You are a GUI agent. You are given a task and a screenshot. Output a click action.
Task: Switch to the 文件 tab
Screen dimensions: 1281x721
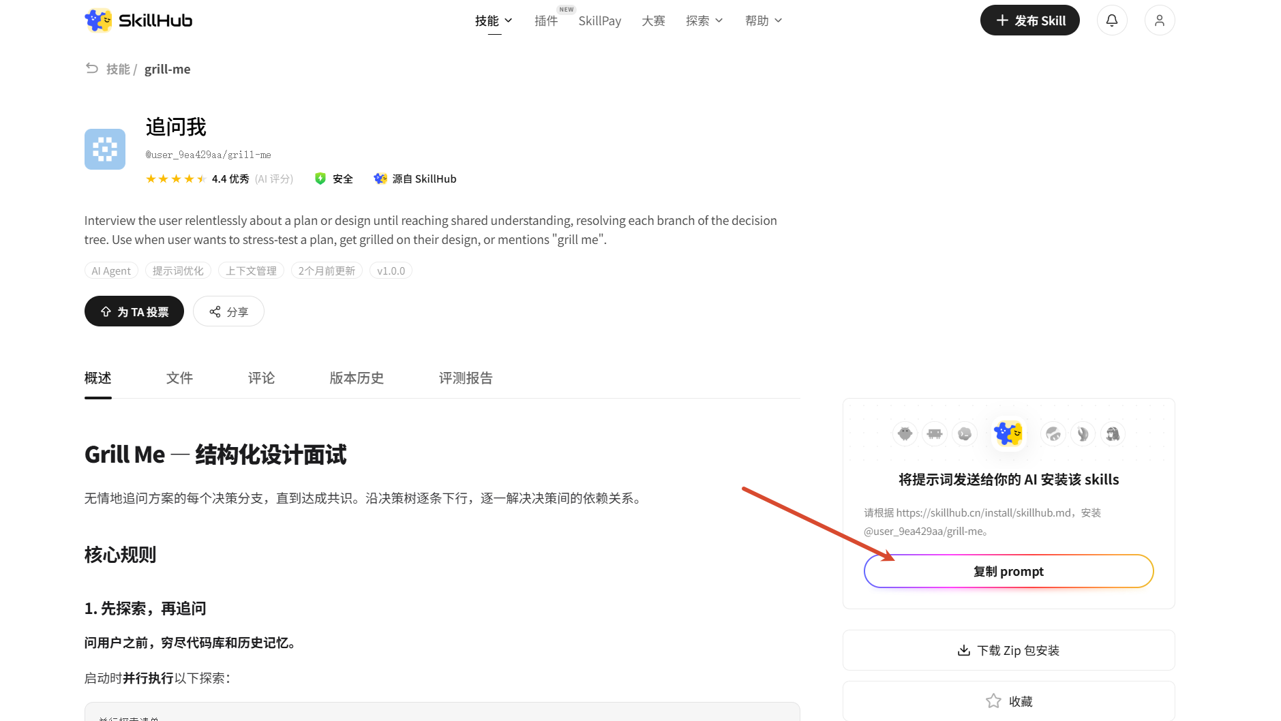180,378
